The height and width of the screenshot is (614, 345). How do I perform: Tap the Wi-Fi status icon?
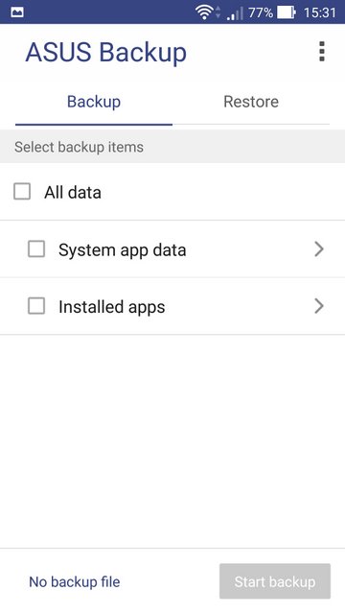tap(204, 12)
